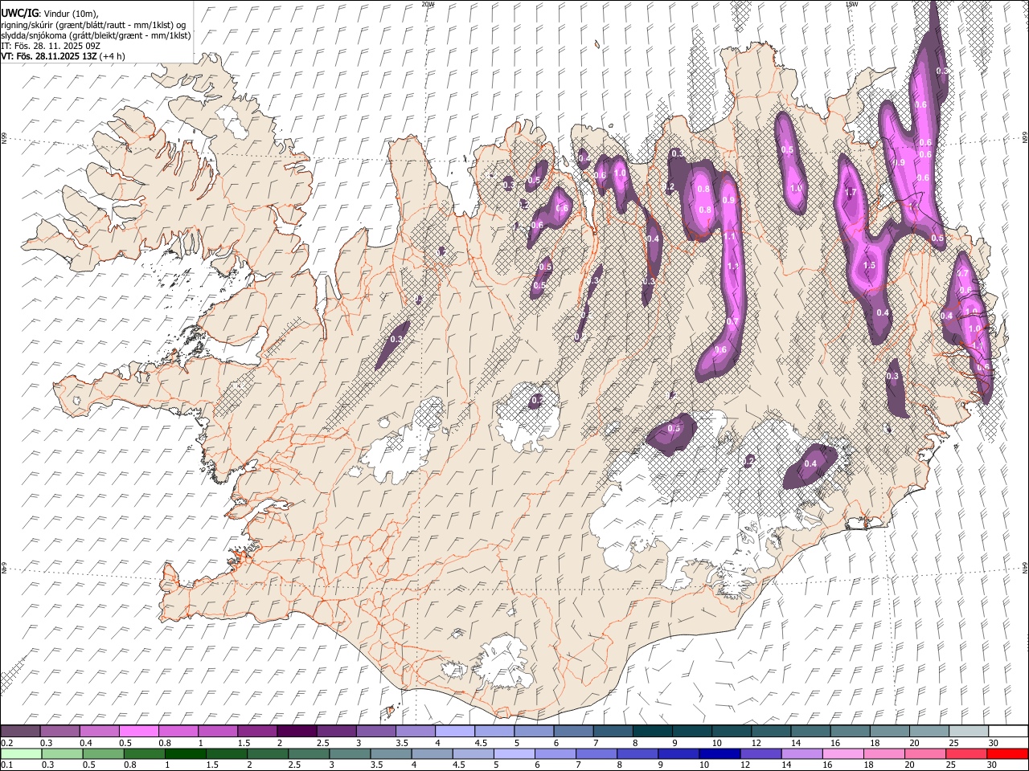
Task: Select periwinkle snow legend swatch at 4.5
Action: coord(494,731)
